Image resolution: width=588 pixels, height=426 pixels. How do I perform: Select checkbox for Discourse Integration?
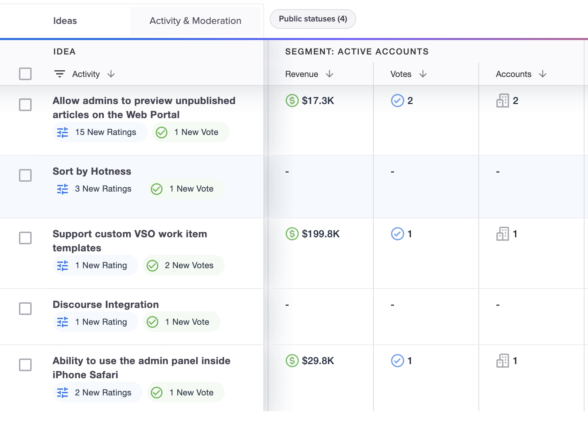(x=25, y=309)
